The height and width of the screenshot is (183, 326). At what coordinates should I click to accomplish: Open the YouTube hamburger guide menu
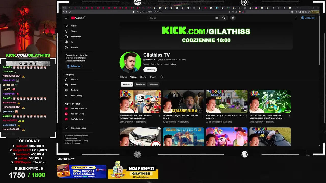66,18
